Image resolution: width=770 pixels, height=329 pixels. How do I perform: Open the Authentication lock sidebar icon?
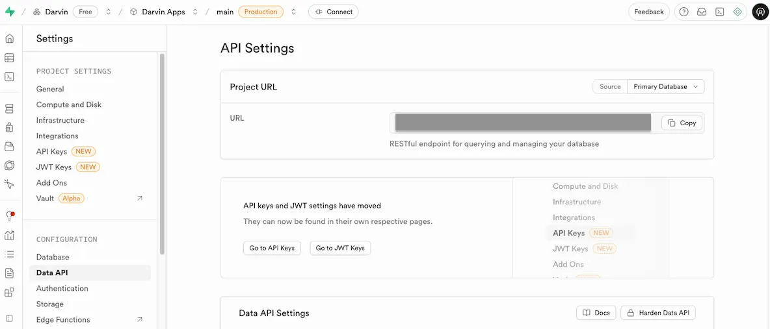9,127
